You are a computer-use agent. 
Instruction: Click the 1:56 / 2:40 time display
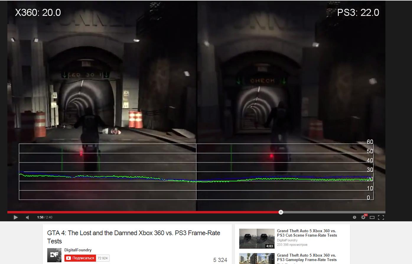coord(45,217)
